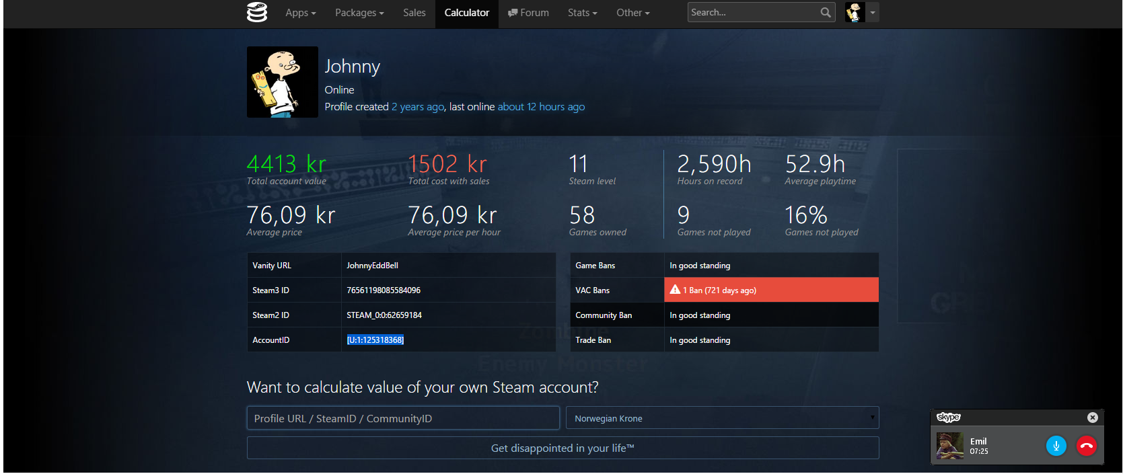Go to the Sales page

[x=414, y=13]
